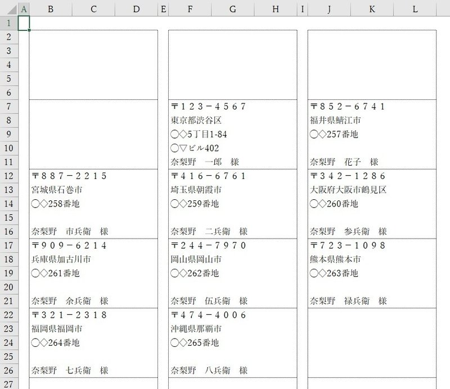The image size is (450, 389).
Task: Click postal code 〒416-6761
Action: click(209, 176)
